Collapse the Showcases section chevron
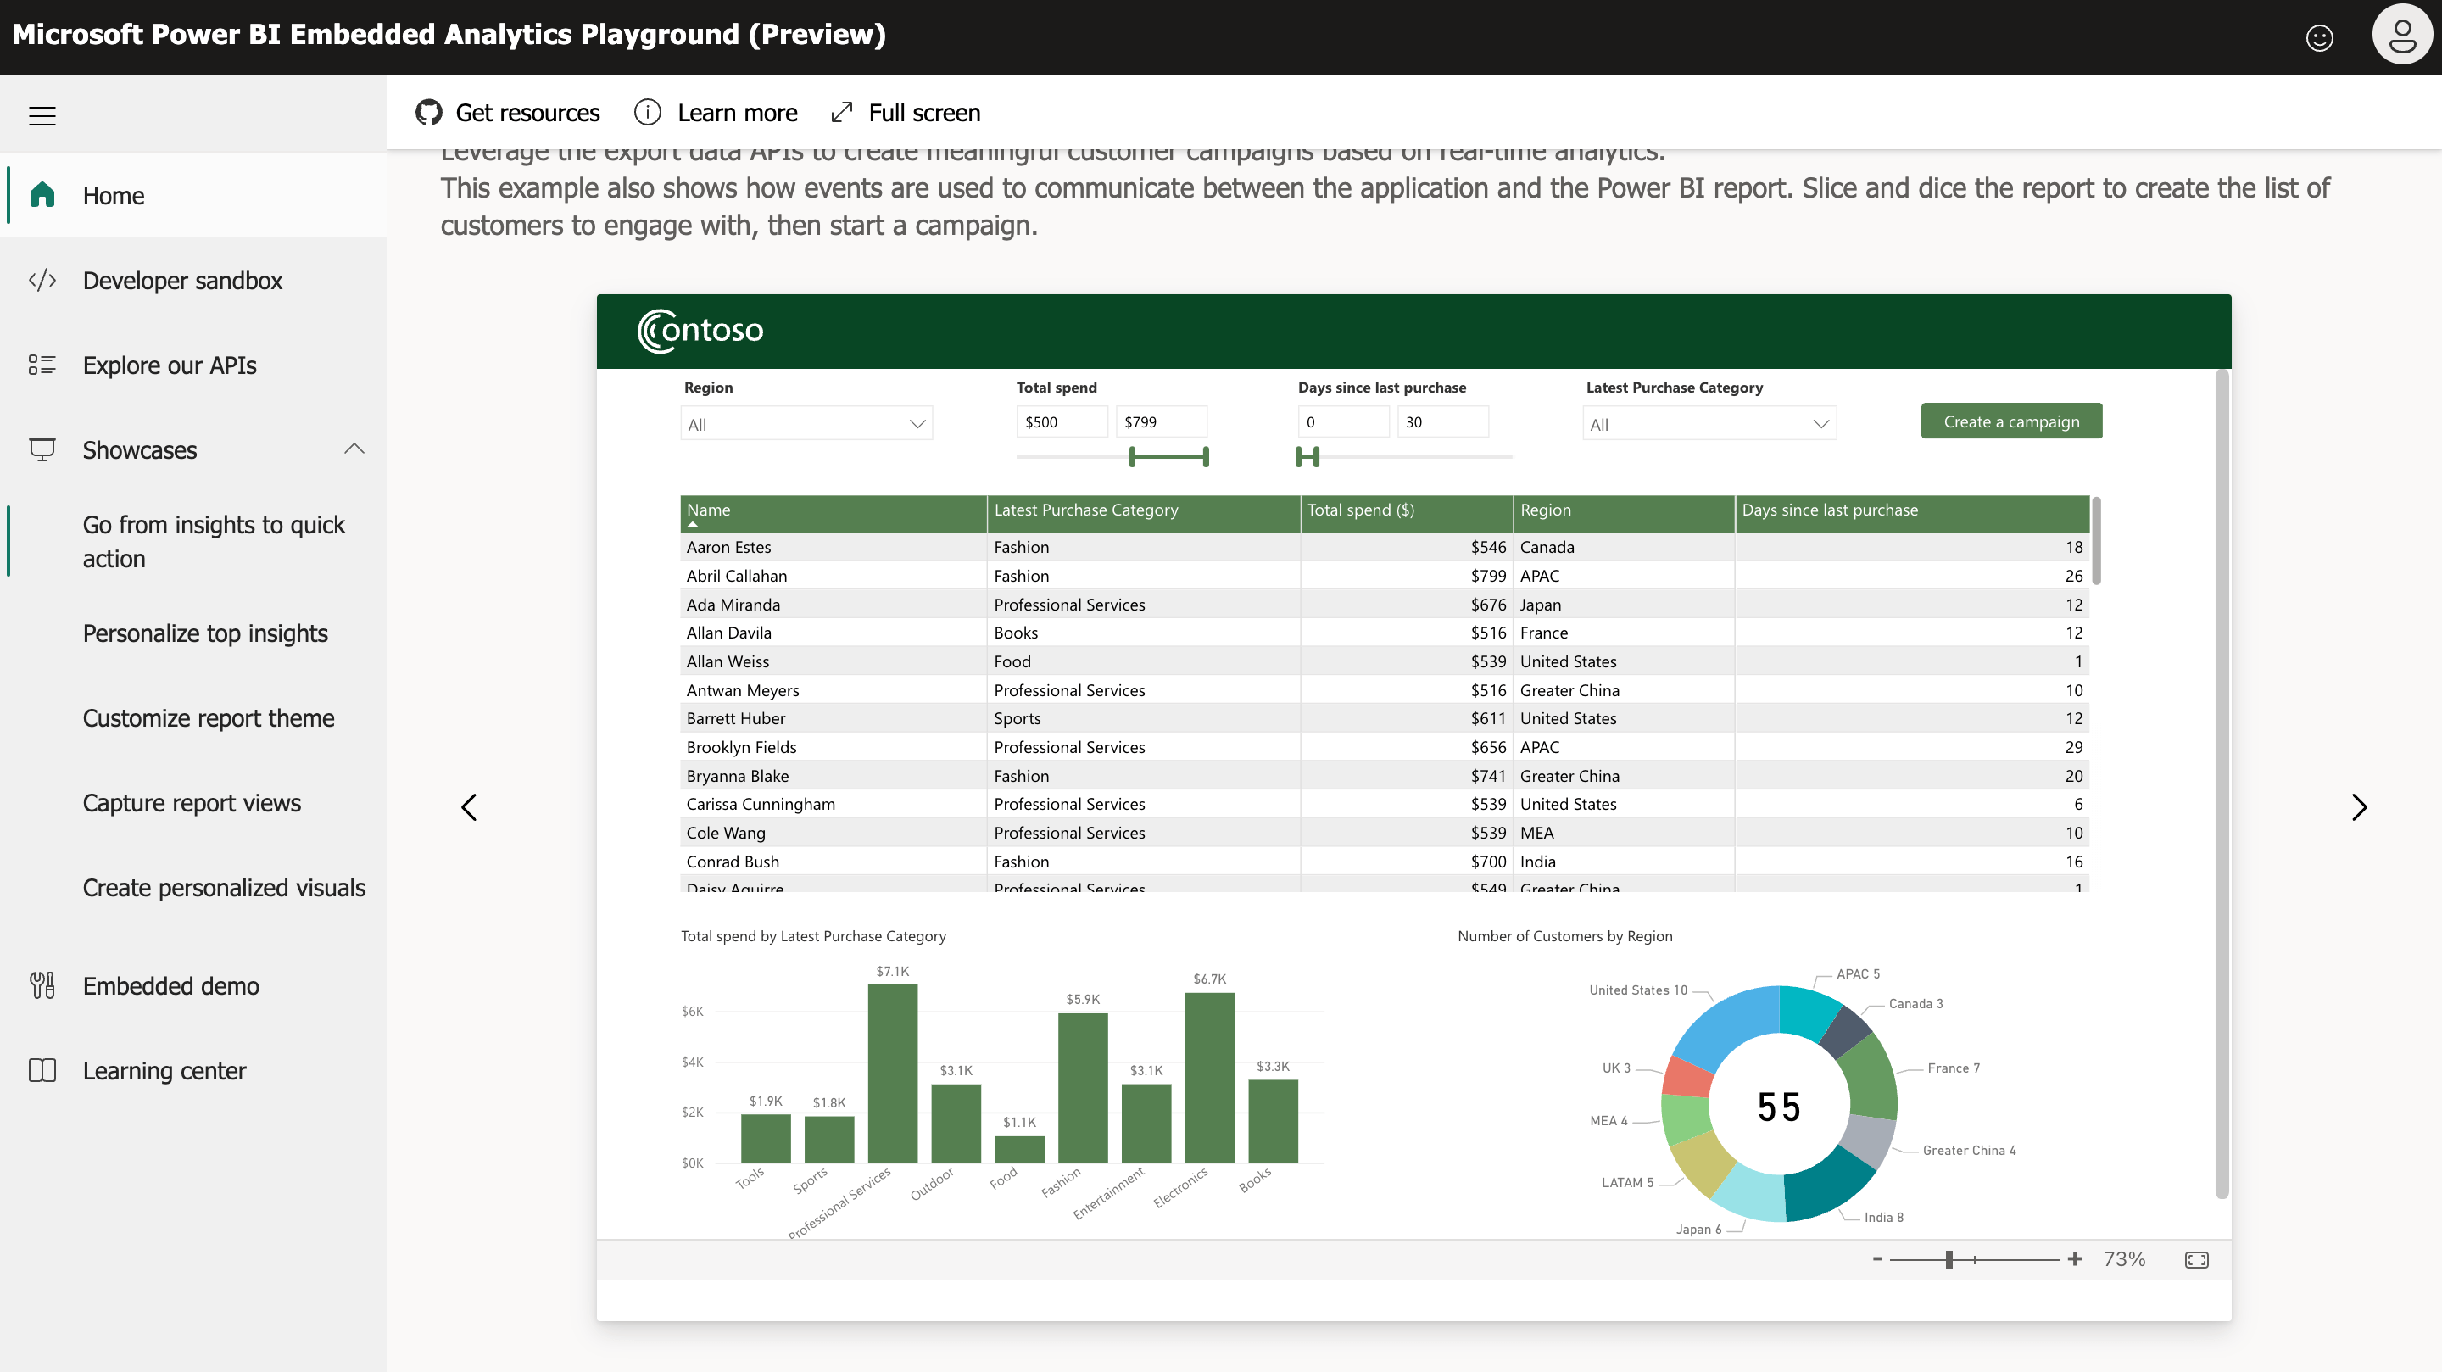Screen dimensions: 2442x1372 pos(354,449)
